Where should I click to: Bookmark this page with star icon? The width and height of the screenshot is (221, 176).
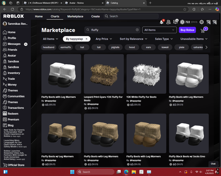click(185, 9)
